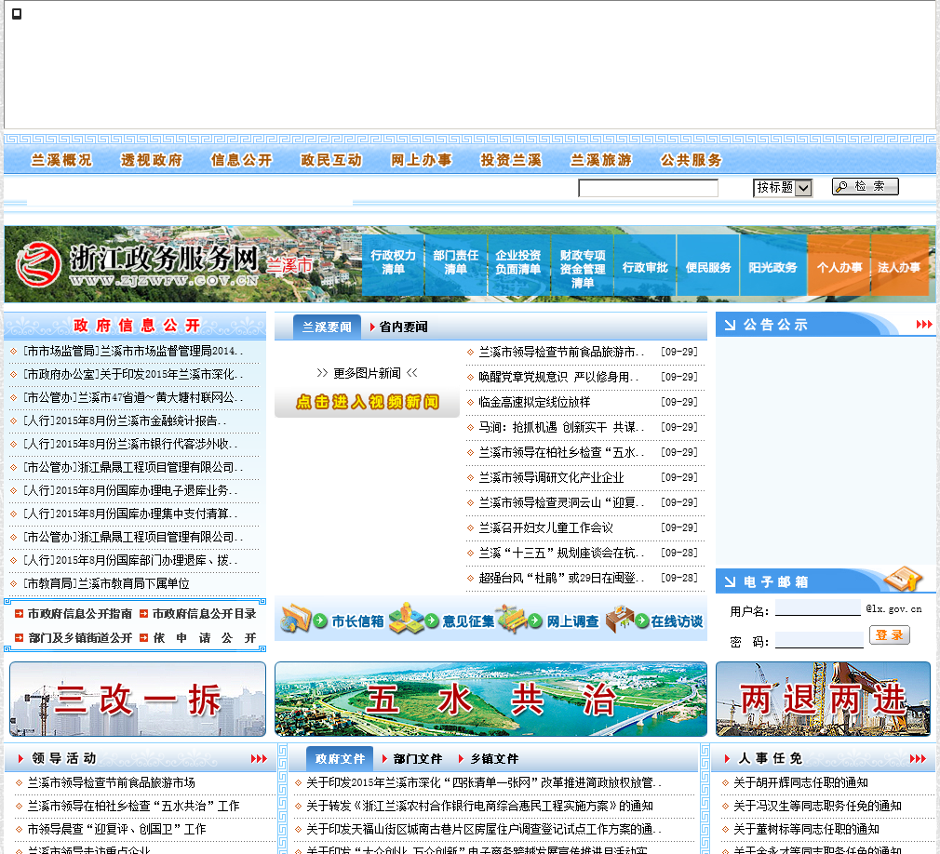Click the 浙江政务服务网 logo

[x=140, y=264]
